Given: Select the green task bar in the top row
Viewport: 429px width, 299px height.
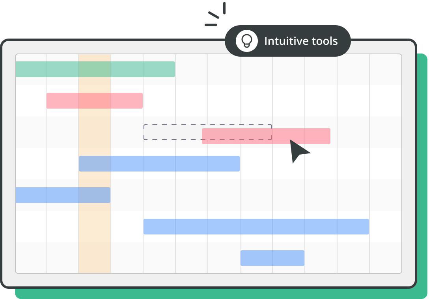Looking at the screenshot, I should coord(95,69).
